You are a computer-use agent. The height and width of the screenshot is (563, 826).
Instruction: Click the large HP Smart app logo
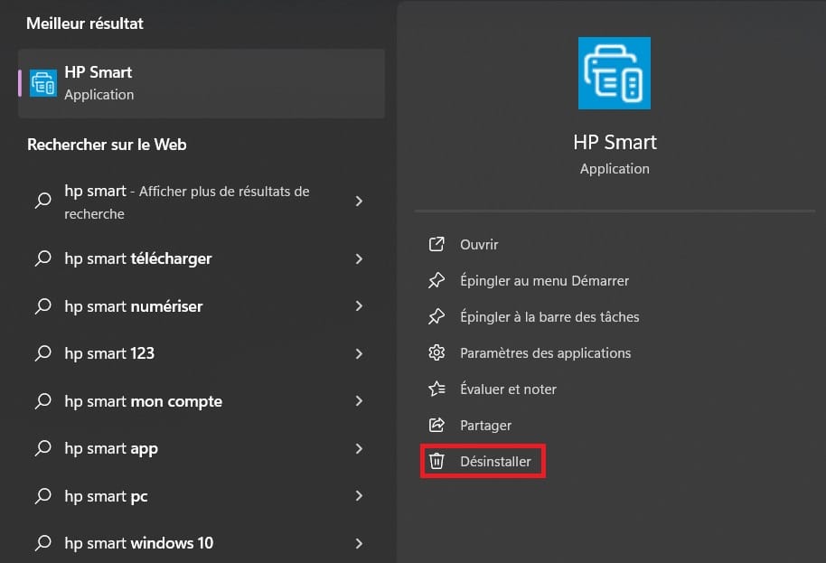[615, 73]
